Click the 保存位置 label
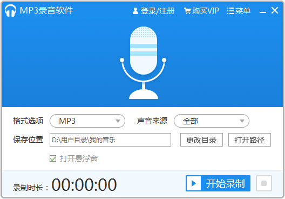The image size is (285, 199). click(x=28, y=140)
